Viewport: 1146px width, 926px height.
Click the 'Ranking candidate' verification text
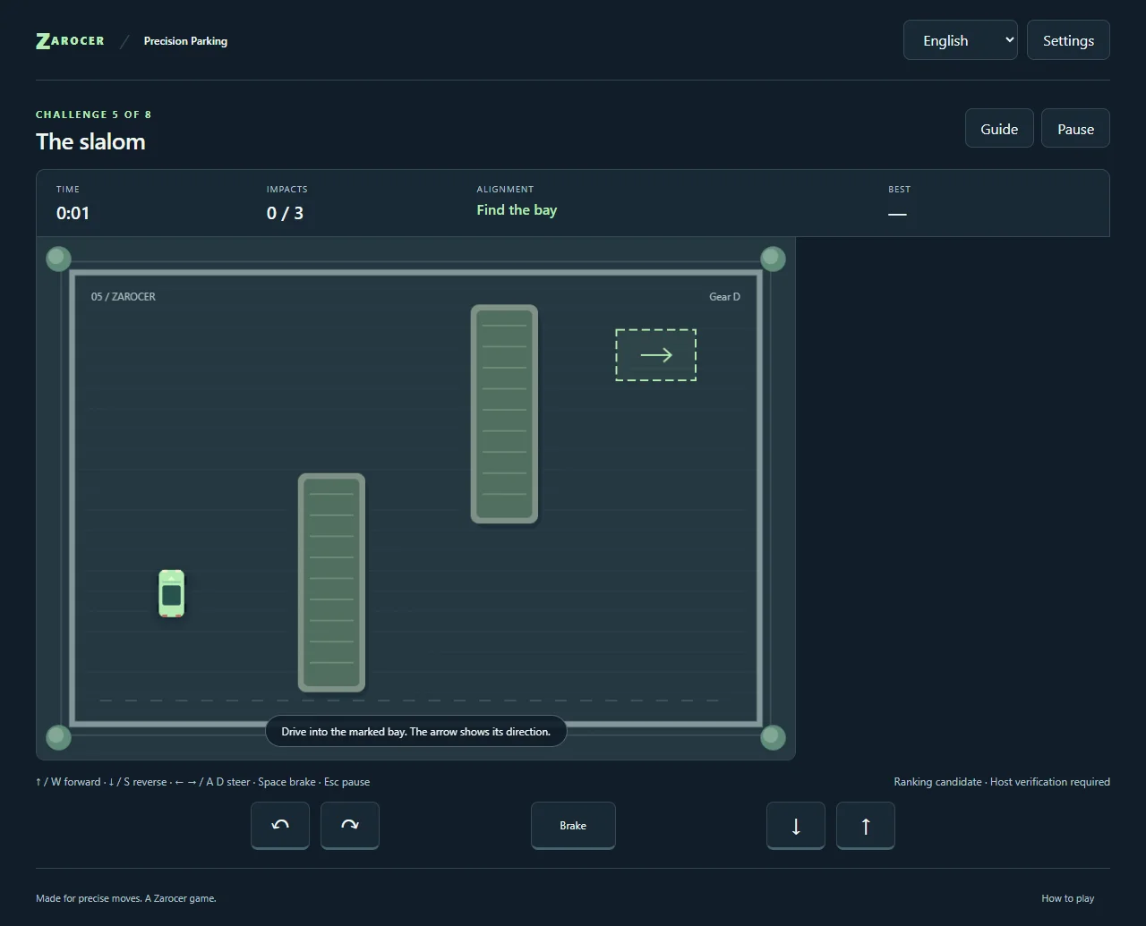click(x=1002, y=782)
